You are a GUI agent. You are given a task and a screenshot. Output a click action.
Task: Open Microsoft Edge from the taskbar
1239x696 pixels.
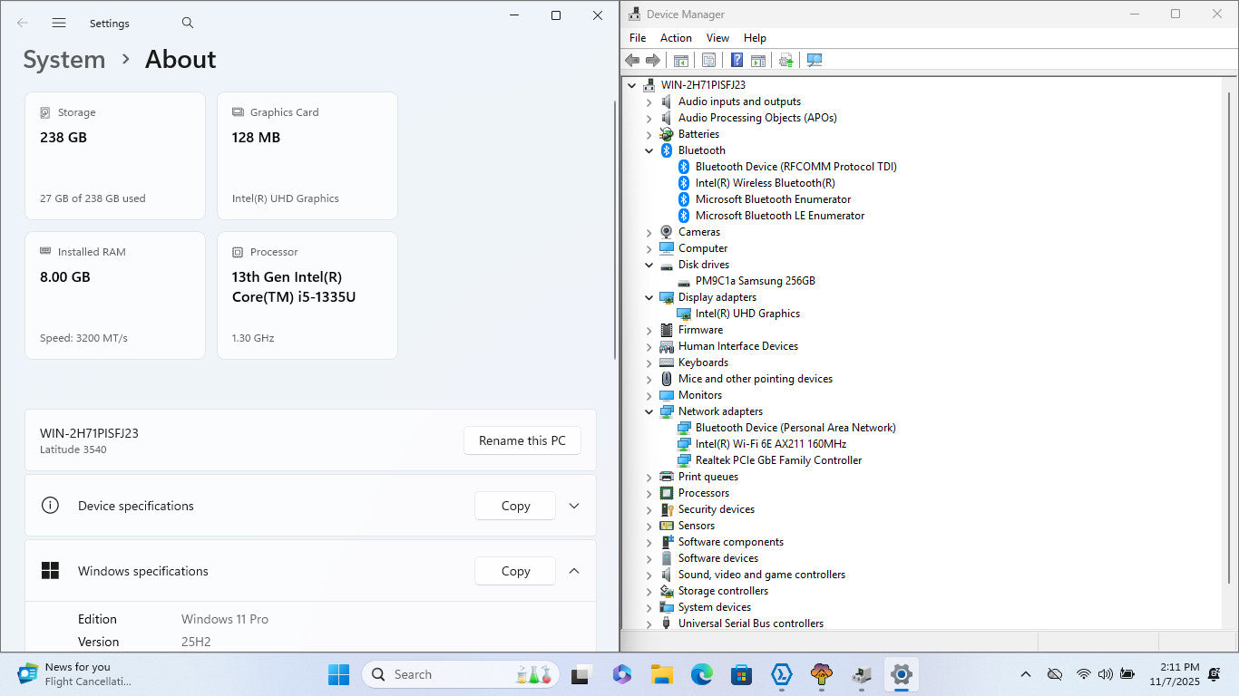tap(701, 674)
